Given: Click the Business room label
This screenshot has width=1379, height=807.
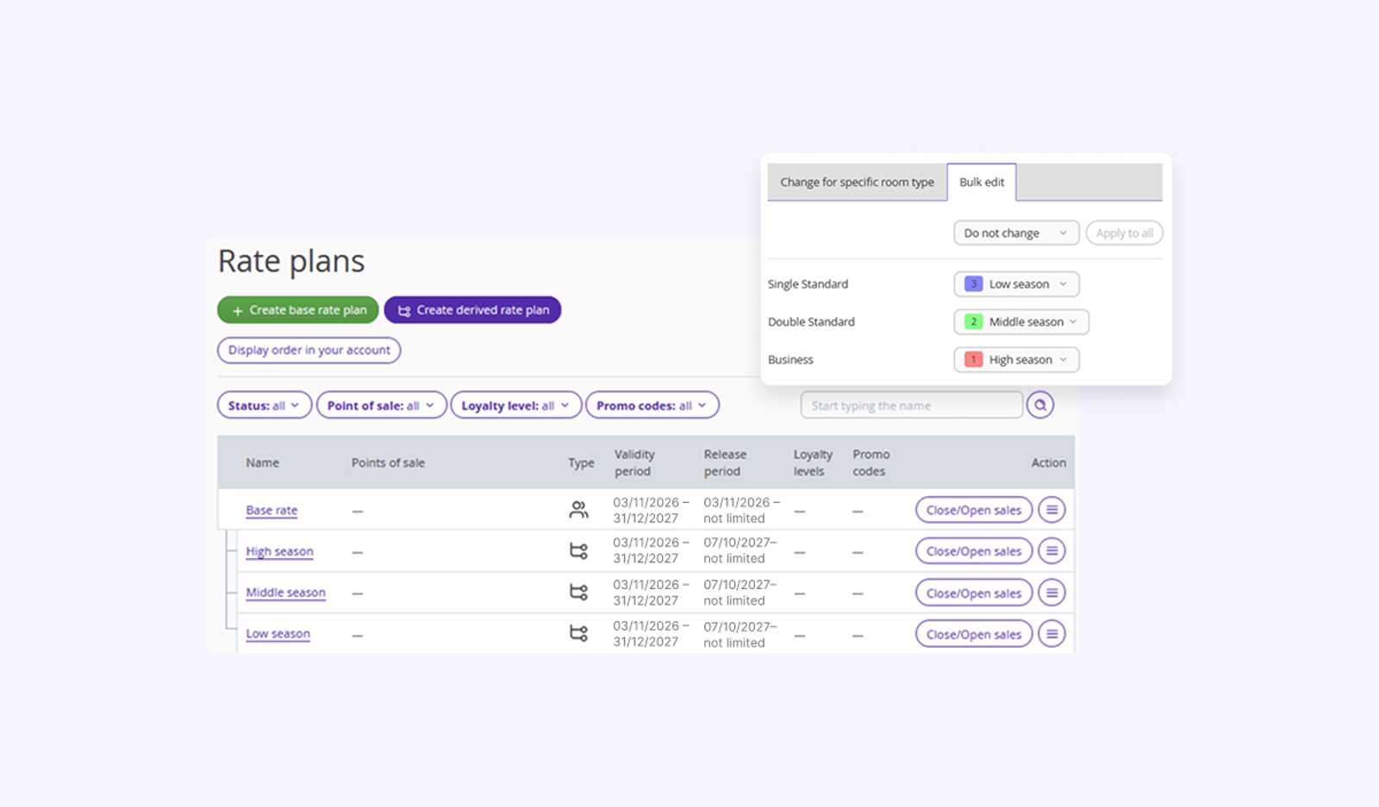Looking at the screenshot, I should [790, 360].
